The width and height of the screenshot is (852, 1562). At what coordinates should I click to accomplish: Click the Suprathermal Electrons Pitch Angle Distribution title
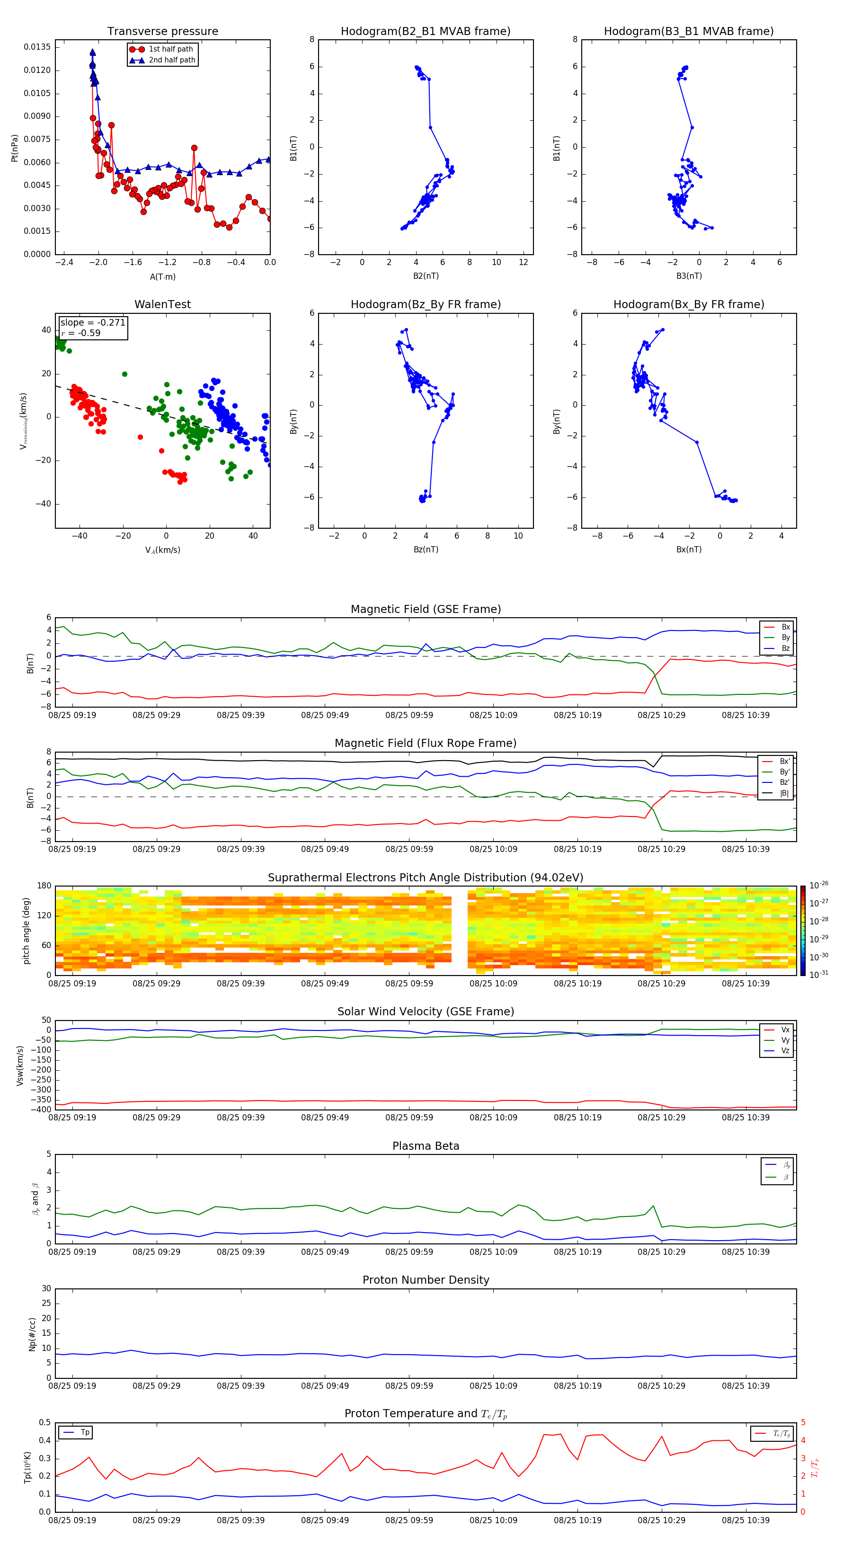(x=426, y=878)
